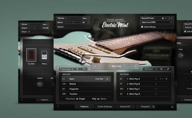Switch to the Guitar Settings tab
192x118 pixels.
pyautogui.click(x=105, y=107)
